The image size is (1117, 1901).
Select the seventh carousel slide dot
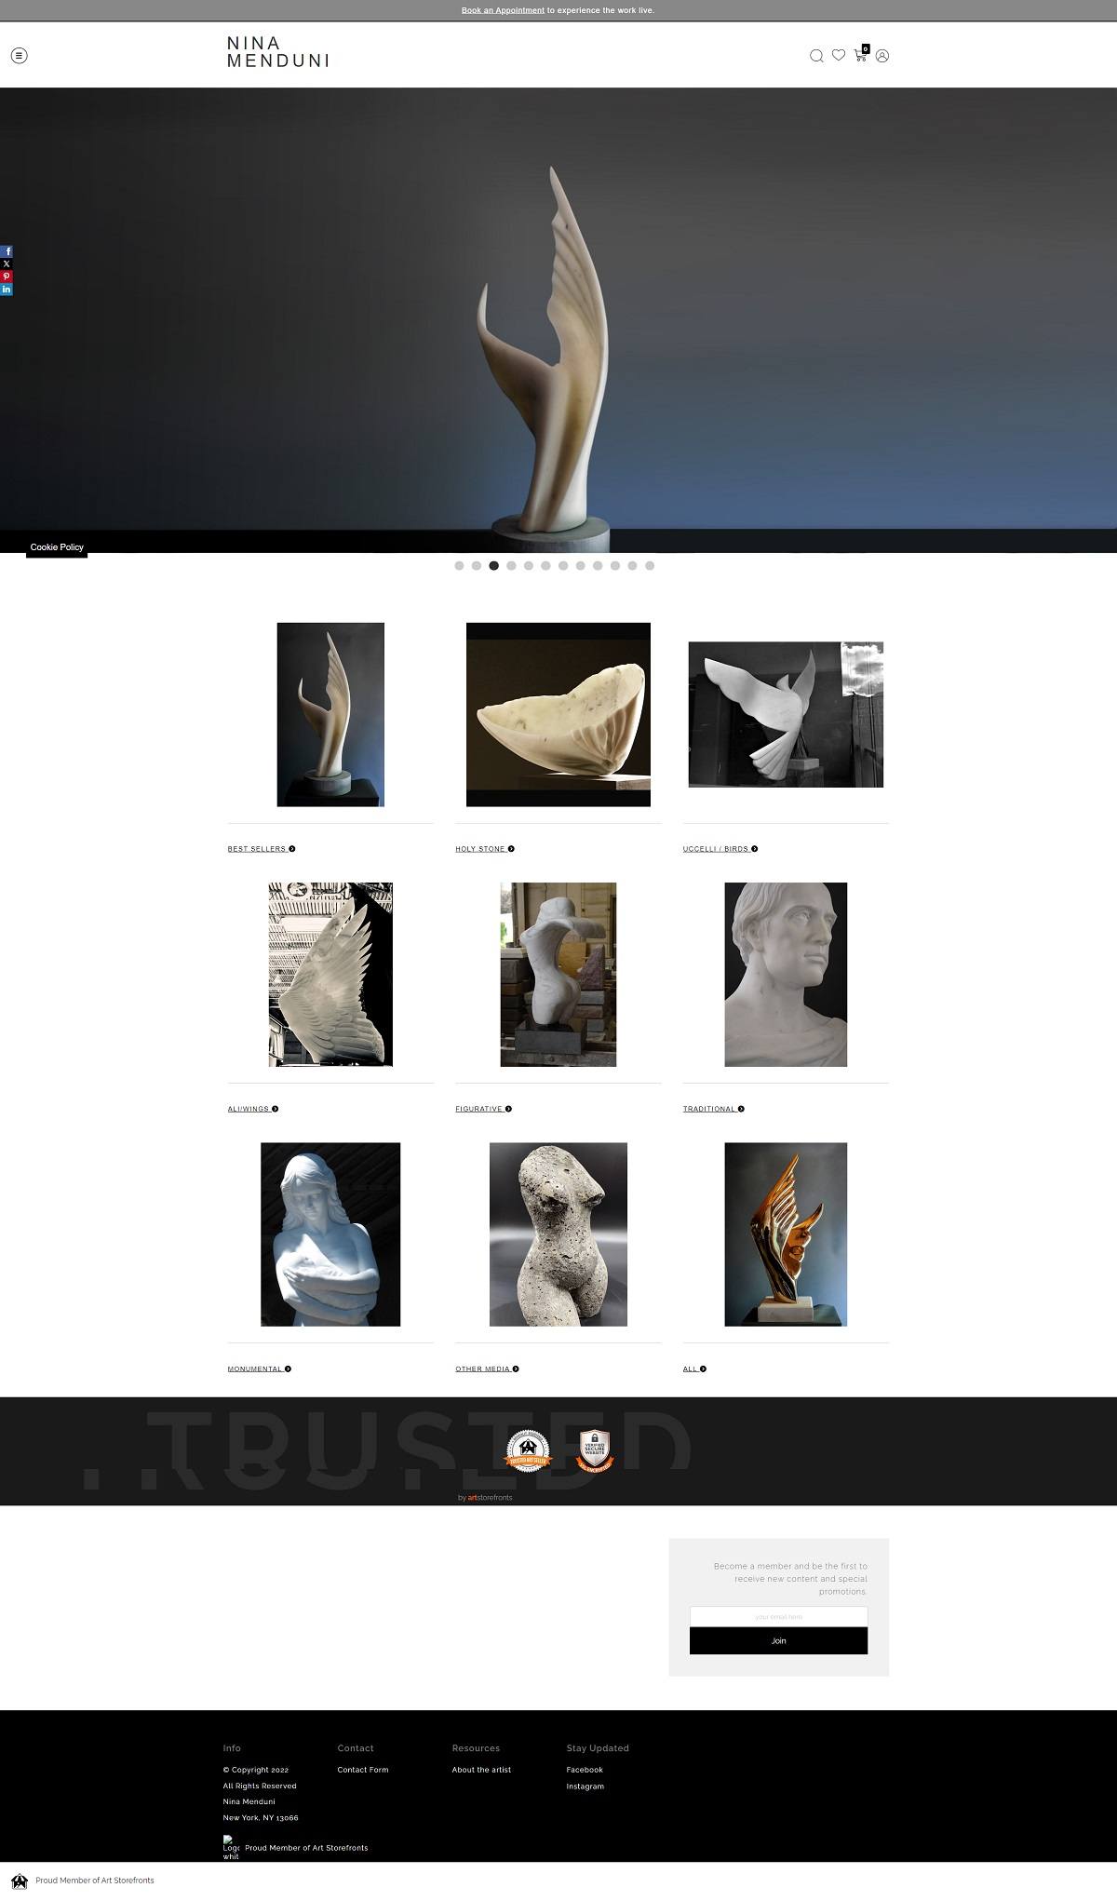563,565
